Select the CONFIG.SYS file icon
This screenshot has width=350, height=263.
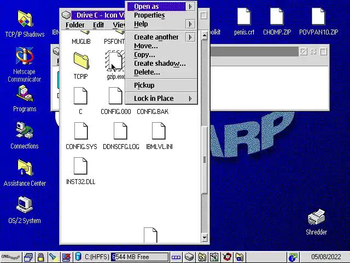(81, 131)
